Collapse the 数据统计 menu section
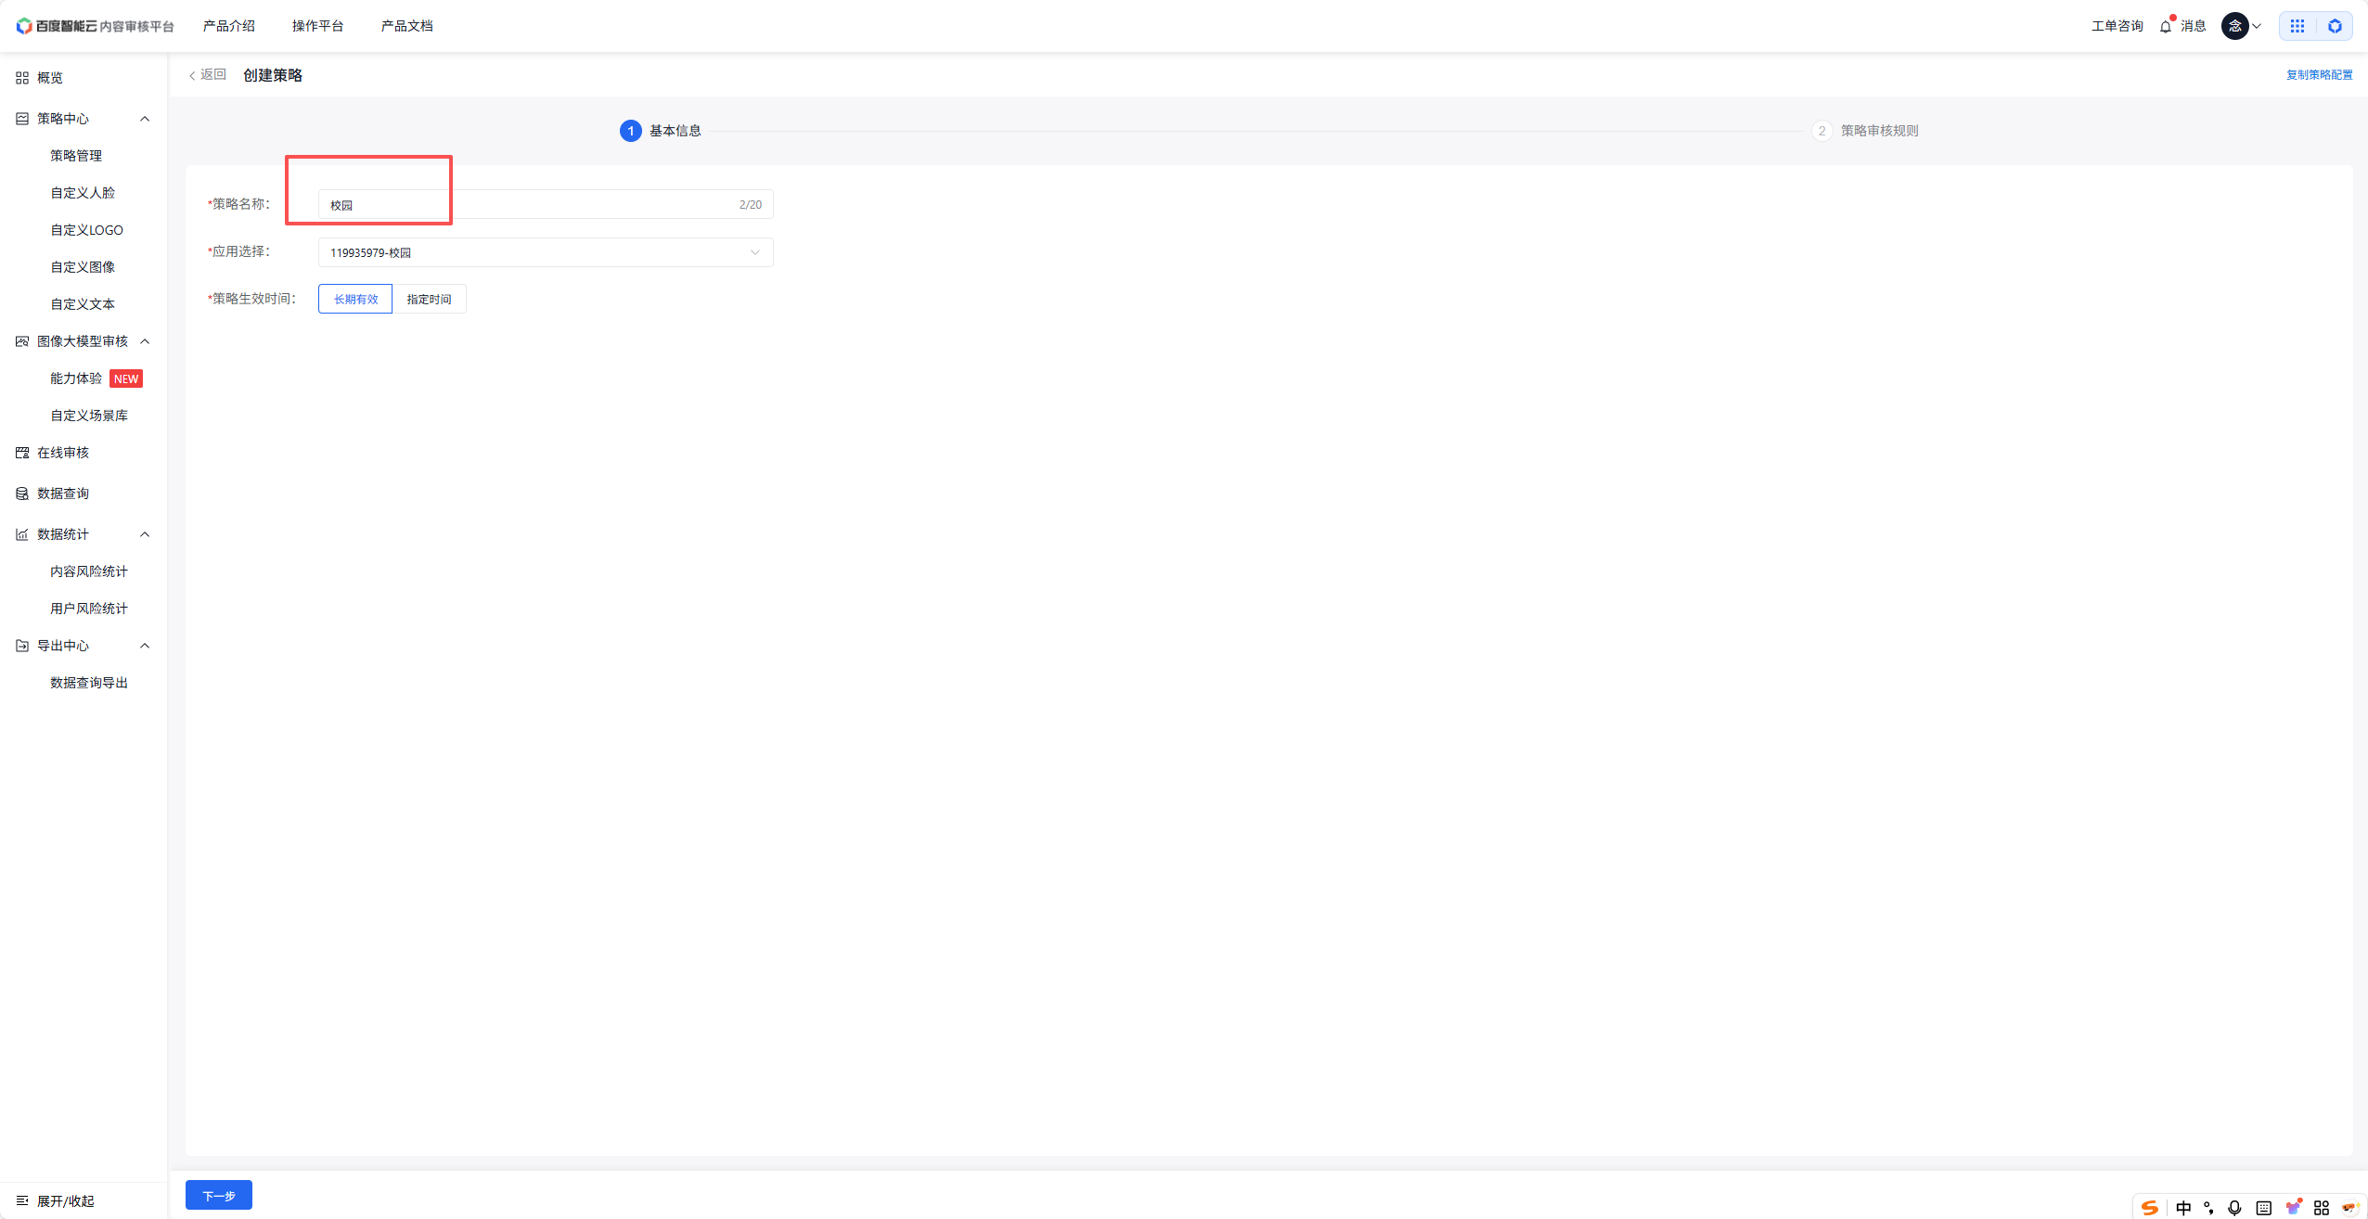Screen dimensions: 2368x1219 (x=145, y=534)
